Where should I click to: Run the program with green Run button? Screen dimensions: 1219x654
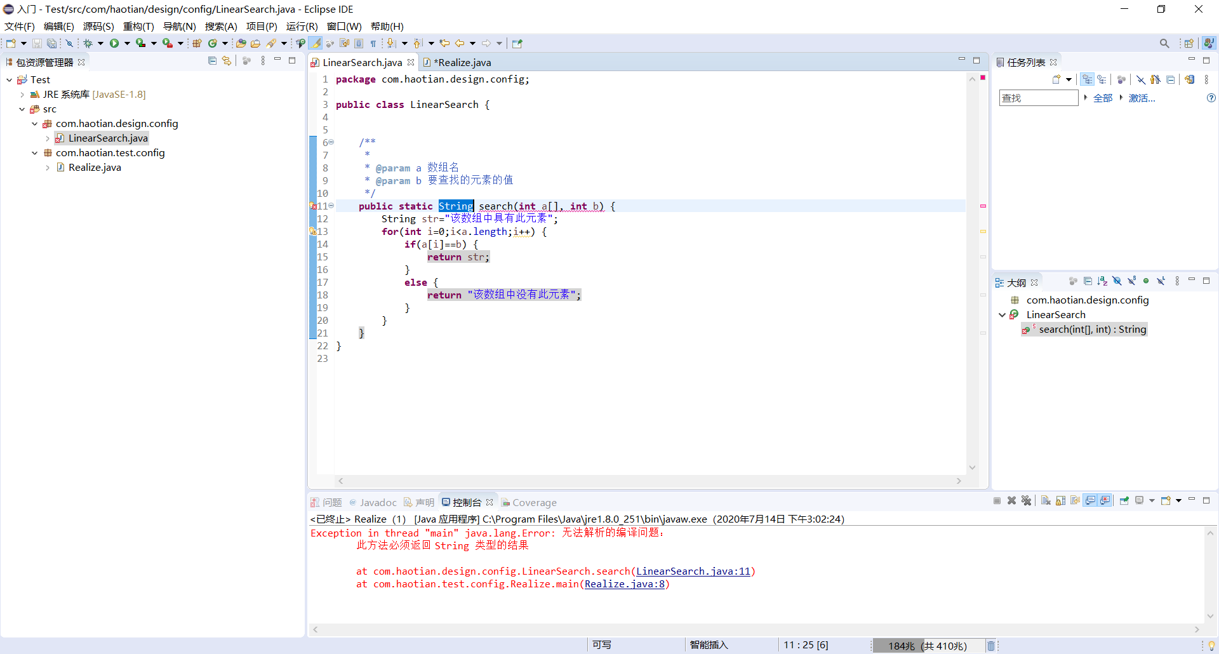(x=114, y=43)
